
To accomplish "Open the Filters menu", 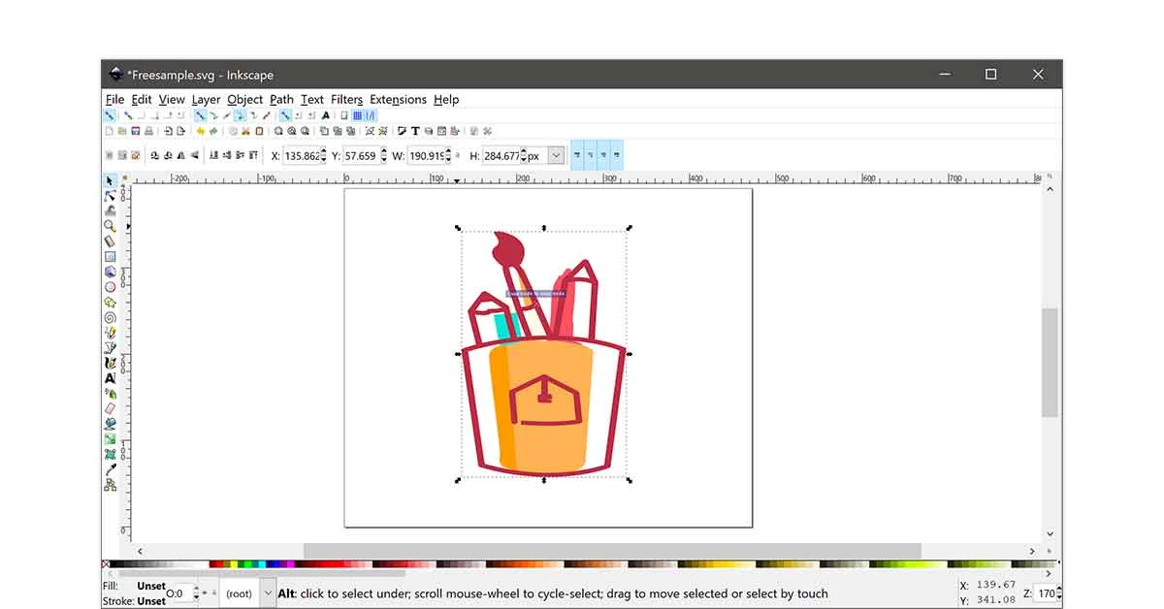I will 346,99.
